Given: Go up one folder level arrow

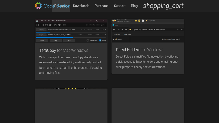Looking at the screenshot, I should click(126, 30).
